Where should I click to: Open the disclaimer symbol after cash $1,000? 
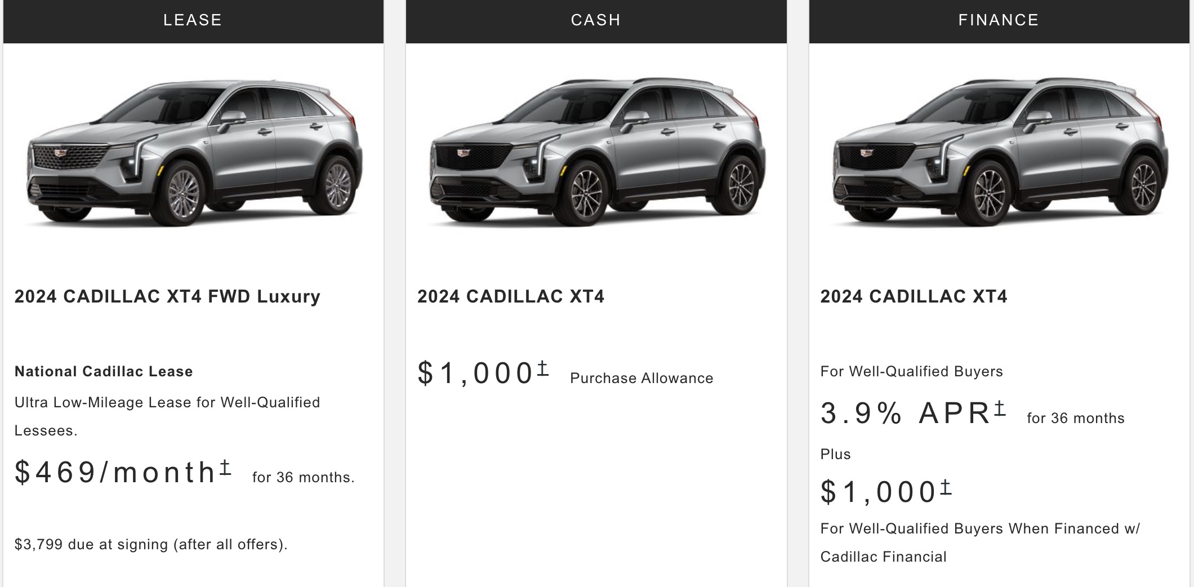(542, 368)
